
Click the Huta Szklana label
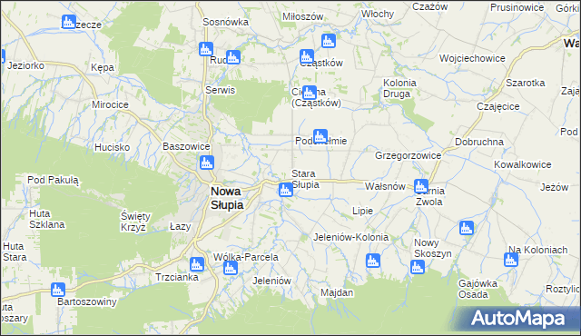(x=47, y=219)
